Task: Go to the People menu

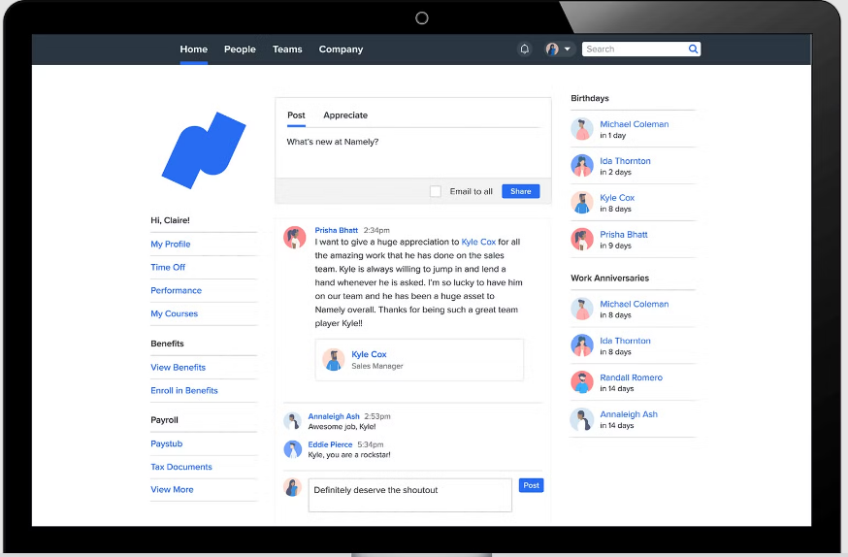Action: click(x=240, y=49)
